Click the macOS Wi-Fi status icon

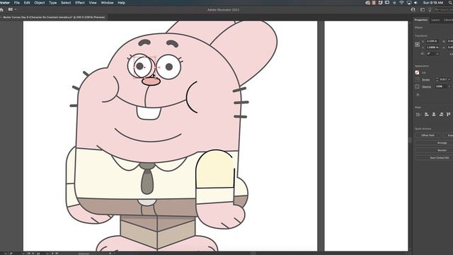click(401, 3)
